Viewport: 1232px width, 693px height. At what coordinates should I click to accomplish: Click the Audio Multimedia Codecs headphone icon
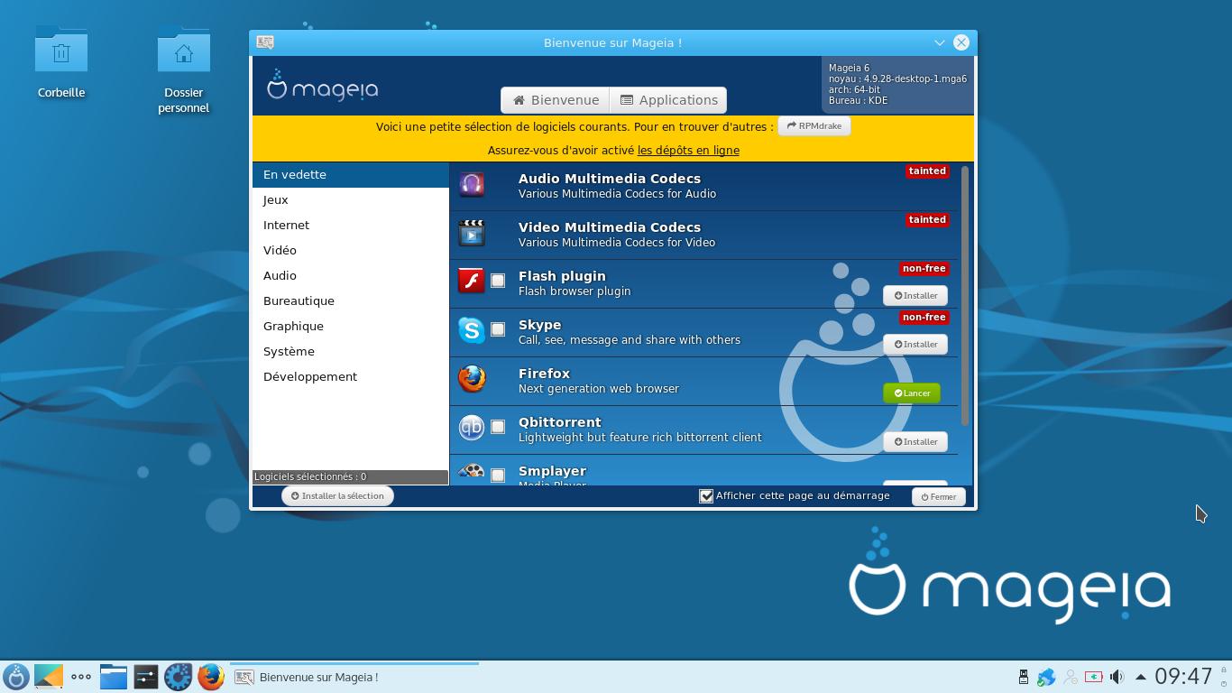pyautogui.click(x=471, y=184)
